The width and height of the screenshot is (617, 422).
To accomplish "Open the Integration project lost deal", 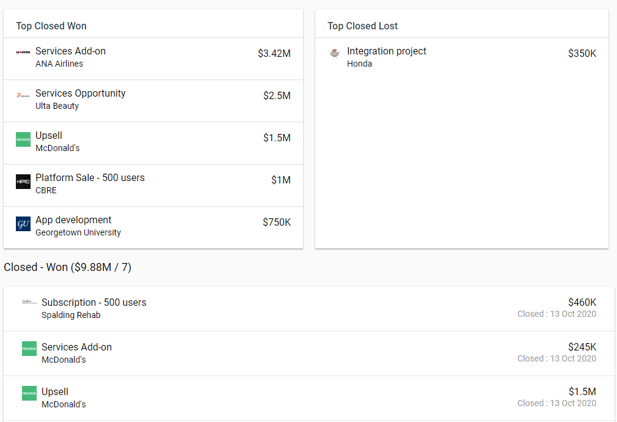I will [x=387, y=51].
